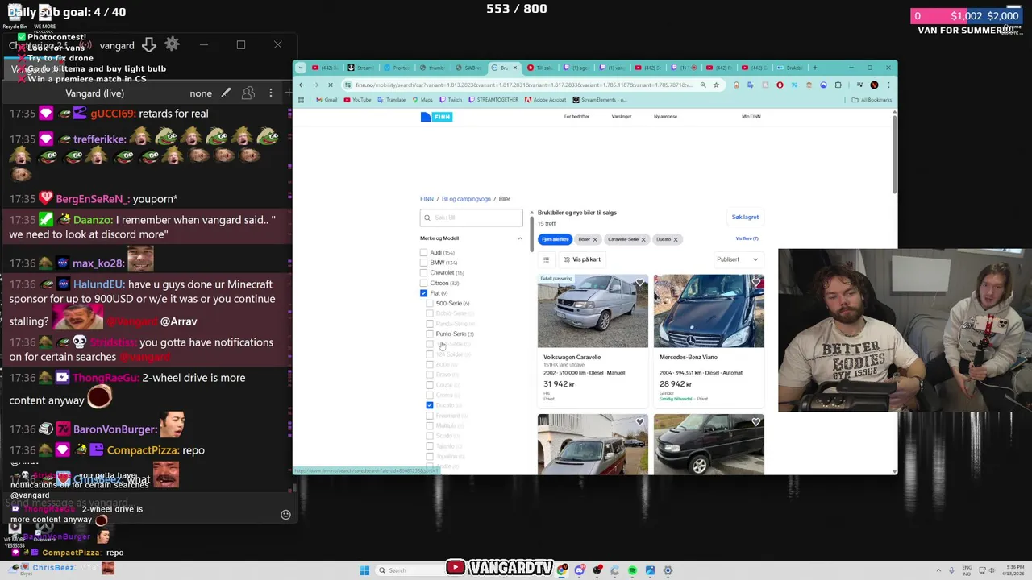This screenshot has width=1032, height=580.
Task: Open Windows Start button
Action: pos(364,570)
